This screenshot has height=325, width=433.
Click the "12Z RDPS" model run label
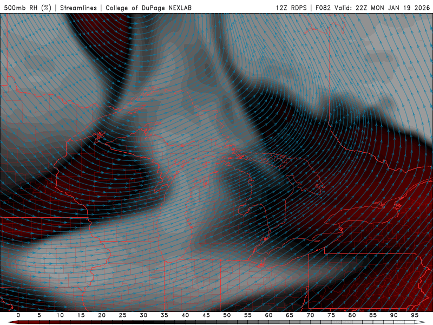coord(291,8)
